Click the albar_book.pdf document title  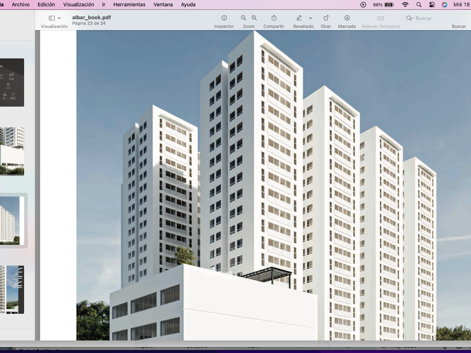click(91, 17)
